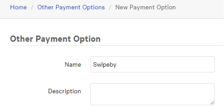Place cursor on the Swipeby text

[x=105, y=65]
